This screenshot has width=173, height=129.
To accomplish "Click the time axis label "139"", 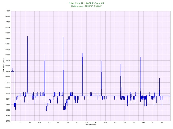I will tap(39, 122).
